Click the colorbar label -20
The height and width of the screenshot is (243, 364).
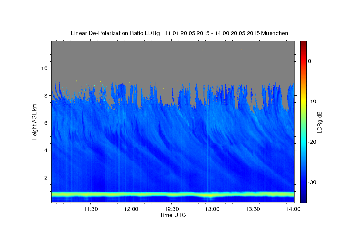click(312, 142)
